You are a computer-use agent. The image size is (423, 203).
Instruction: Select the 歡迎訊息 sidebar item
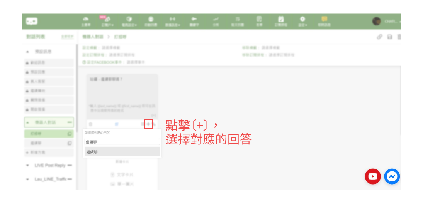(49, 63)
